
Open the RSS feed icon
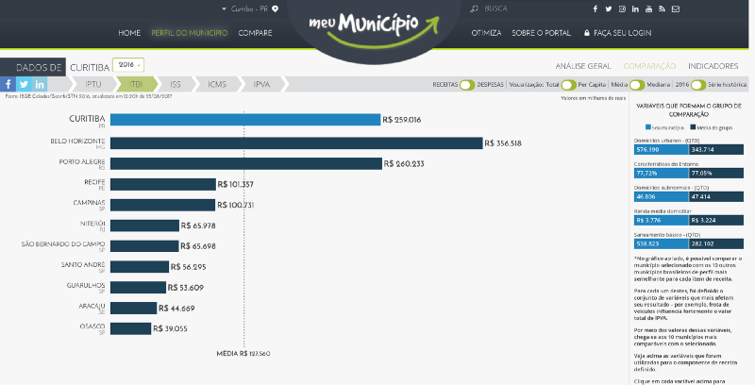[663, 8]
